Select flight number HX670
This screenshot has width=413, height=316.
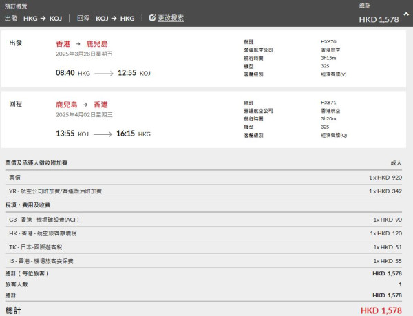tap(328, 41)
